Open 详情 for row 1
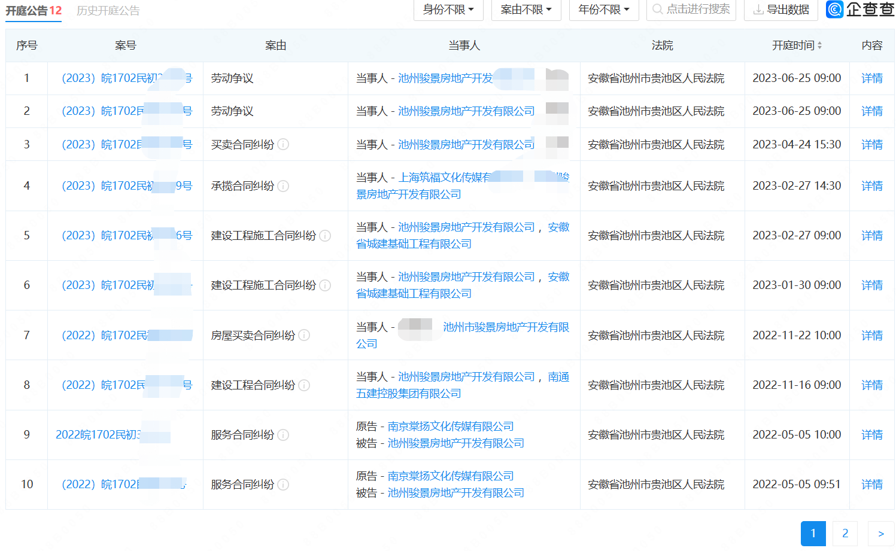 tap(872, 78)
